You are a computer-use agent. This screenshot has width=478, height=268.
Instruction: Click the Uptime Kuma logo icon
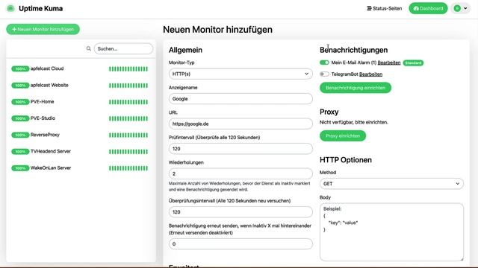[x=10, y=8]
